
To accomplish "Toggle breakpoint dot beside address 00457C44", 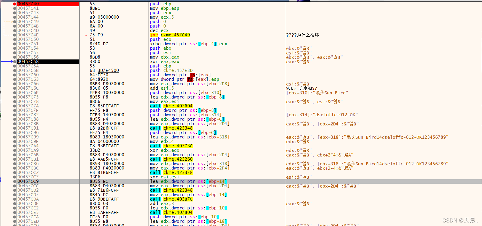I will 15,17.
